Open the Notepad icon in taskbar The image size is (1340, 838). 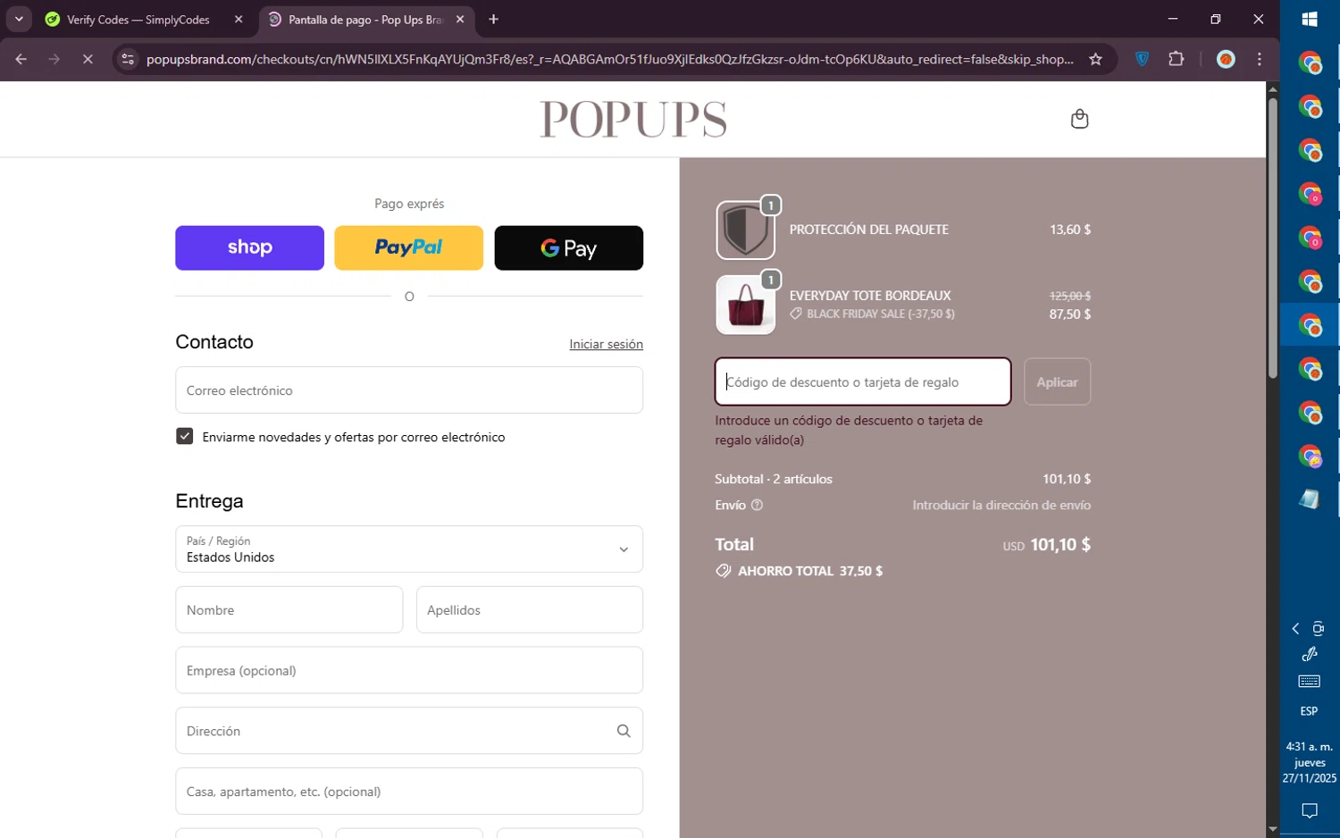click(x=1310, y=499)
